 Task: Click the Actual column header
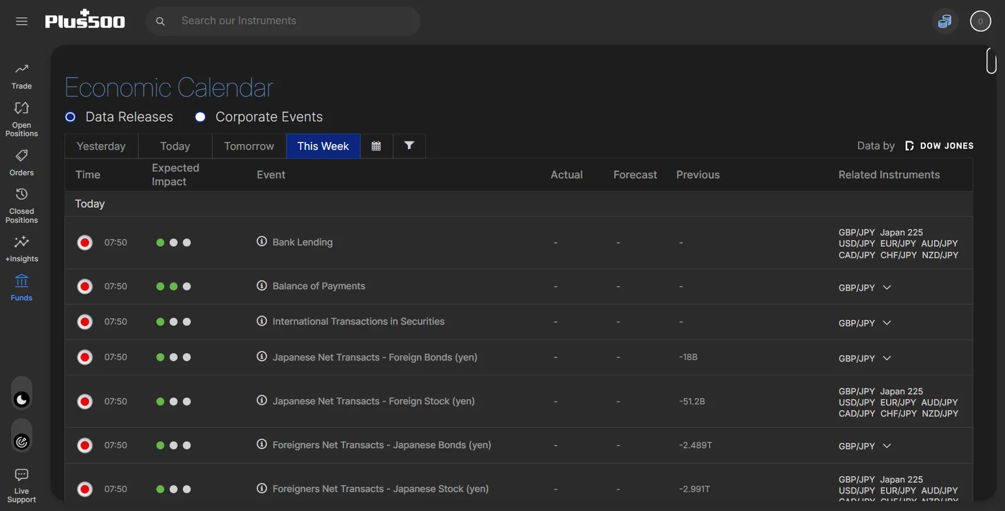click(567, 175)
